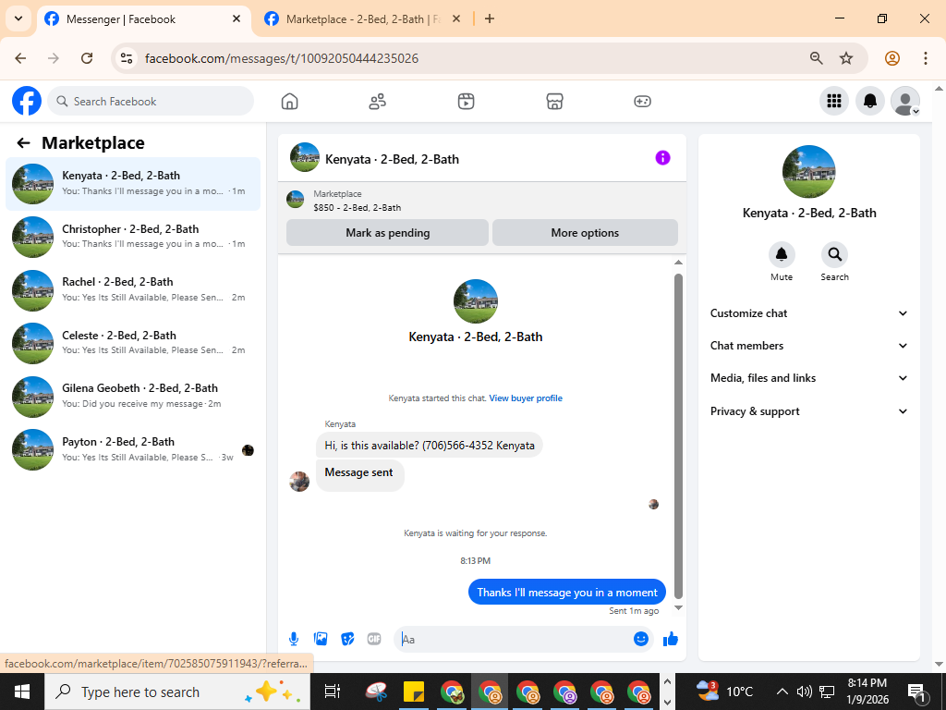Close the Marketplace browser tab
This screenshot has width=946, height=710.
(x=456, y=18)
